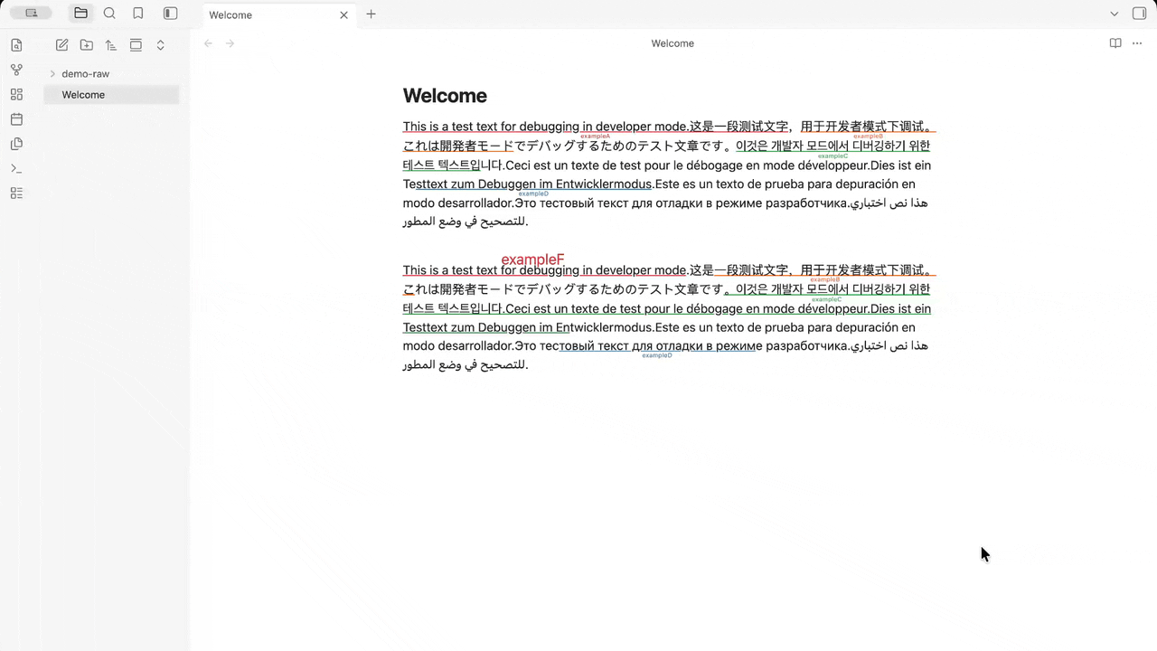
Task: Collapse the left sidebar toggle
Action: click(170, 14)
